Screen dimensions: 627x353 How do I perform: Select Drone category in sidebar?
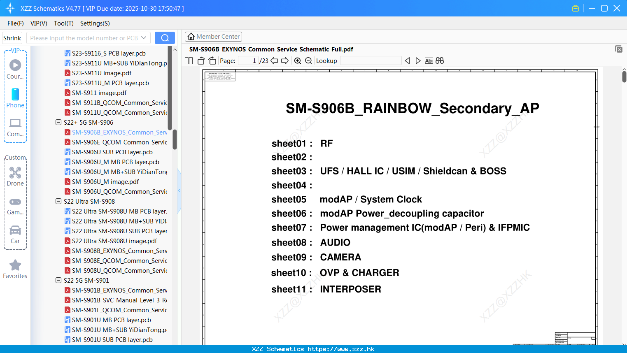pos(15,176)
